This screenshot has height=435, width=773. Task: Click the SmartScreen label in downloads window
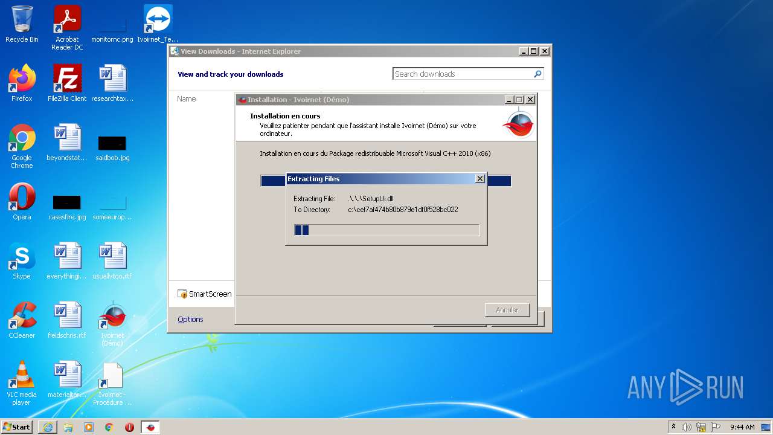210,294
